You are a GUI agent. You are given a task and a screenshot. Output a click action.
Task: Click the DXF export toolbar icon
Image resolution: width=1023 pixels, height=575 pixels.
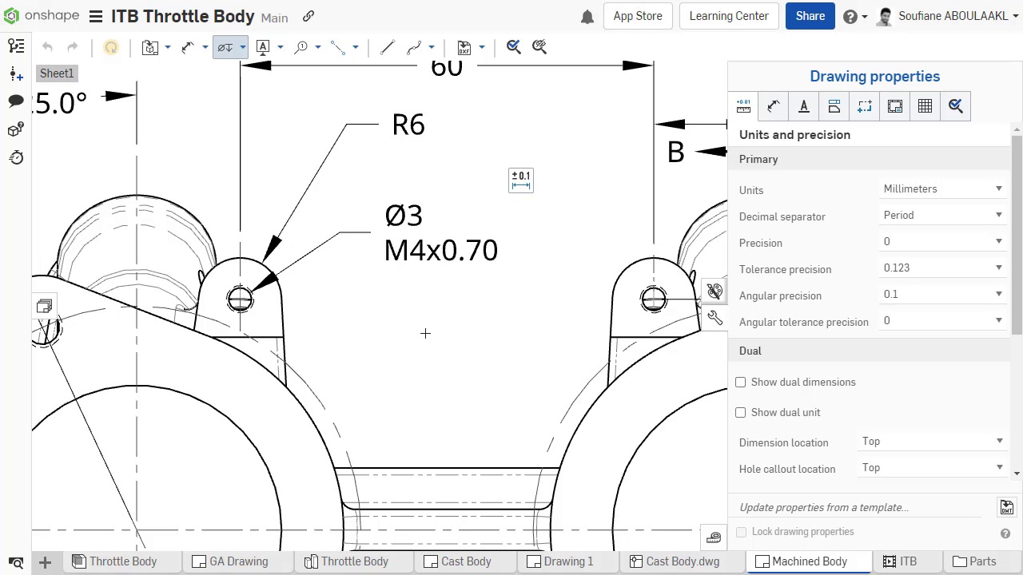point(464,48)
